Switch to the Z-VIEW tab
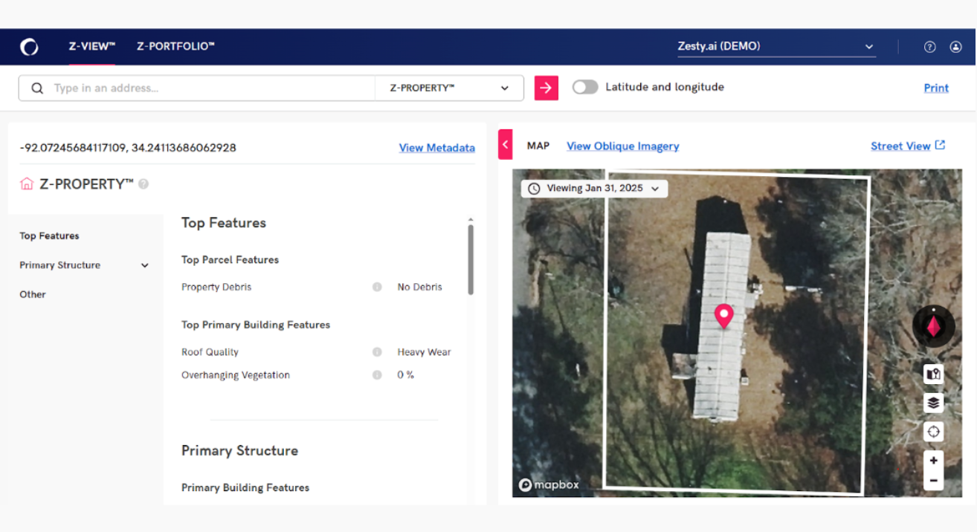Viewport: 977px width, 532px height. point(92,46)
